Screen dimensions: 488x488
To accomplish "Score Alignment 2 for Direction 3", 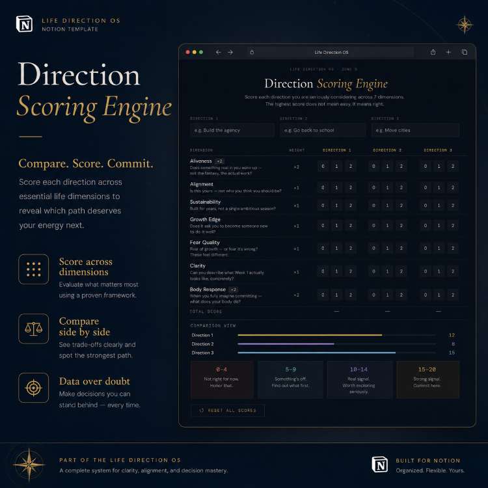I will (453, 187).
